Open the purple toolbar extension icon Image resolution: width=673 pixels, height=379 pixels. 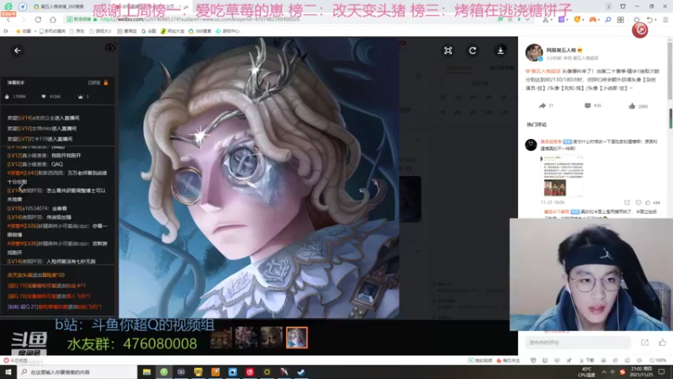pyautogui.click(x=561, y=19)
